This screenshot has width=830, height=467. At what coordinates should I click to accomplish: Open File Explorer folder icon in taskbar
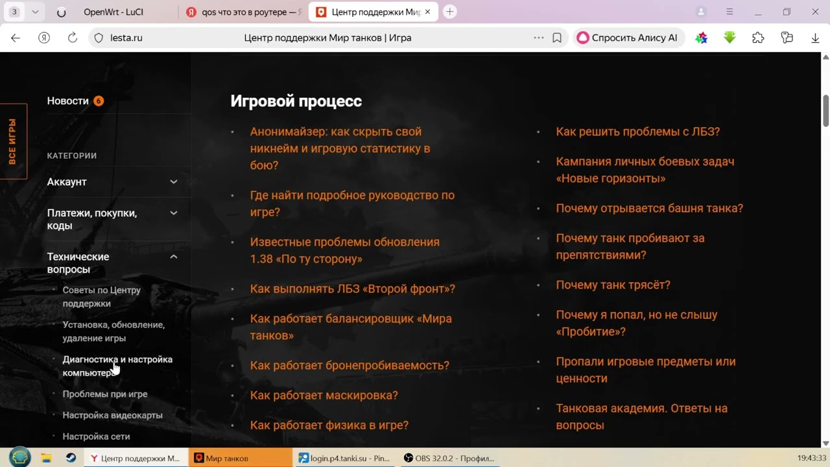[46, 458]
